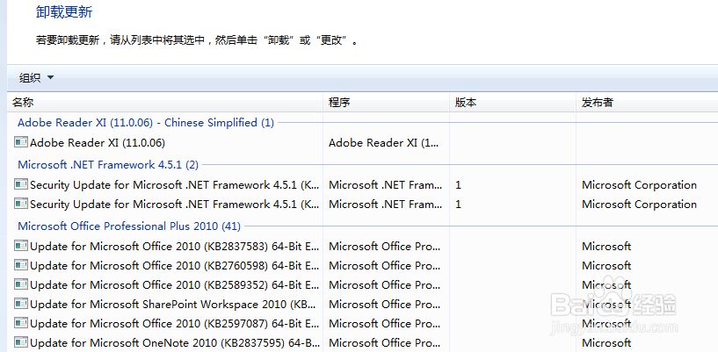
Task: Click the icon for Office update KB2589352
Action: coord(21,285)
